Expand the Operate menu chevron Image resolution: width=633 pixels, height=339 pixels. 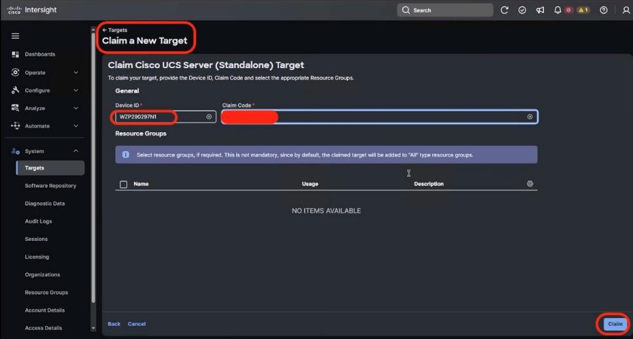(x=76, y=73)
